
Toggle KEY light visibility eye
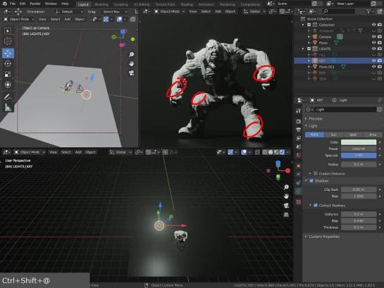tap(373, 61)
